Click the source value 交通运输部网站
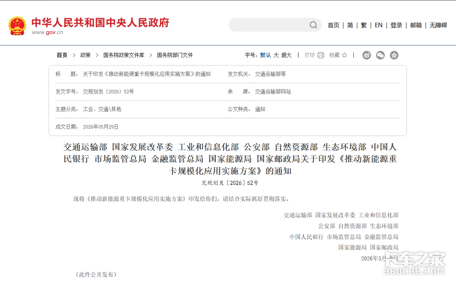 (x=273, y=92)
